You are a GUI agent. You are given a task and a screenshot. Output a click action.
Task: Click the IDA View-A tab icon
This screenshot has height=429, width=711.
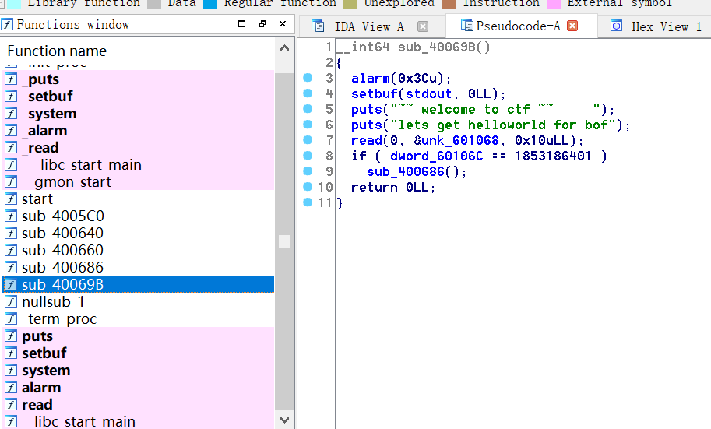tap(318, 26)
